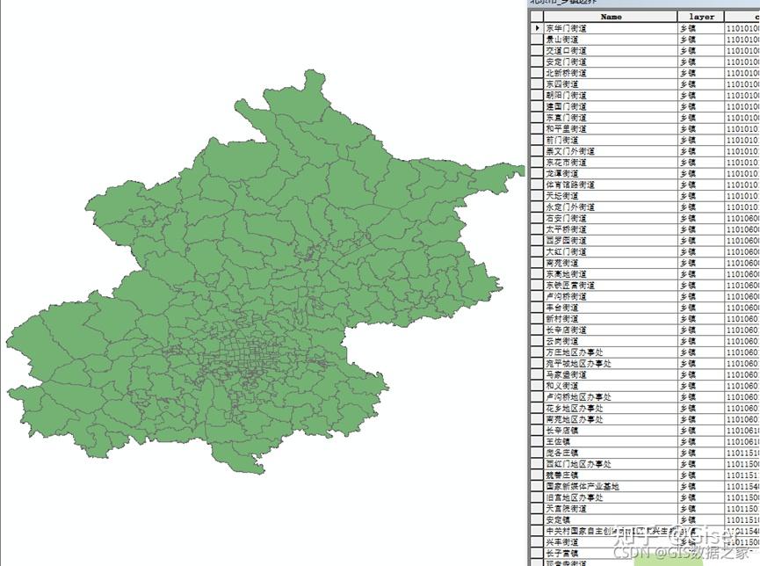The width and height of the screenshot is (760, 566).
Task: Select the 旧宫地区办事处 cell
Action: [x=611, y=497]
